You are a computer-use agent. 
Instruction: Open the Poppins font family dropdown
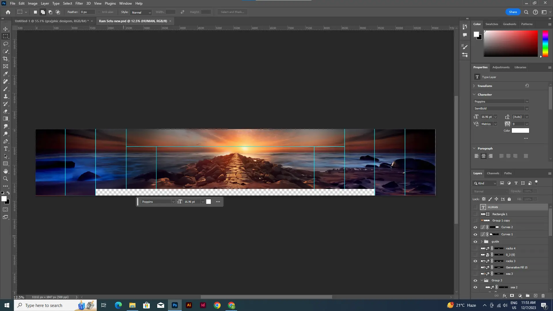[x=527, y=102]
